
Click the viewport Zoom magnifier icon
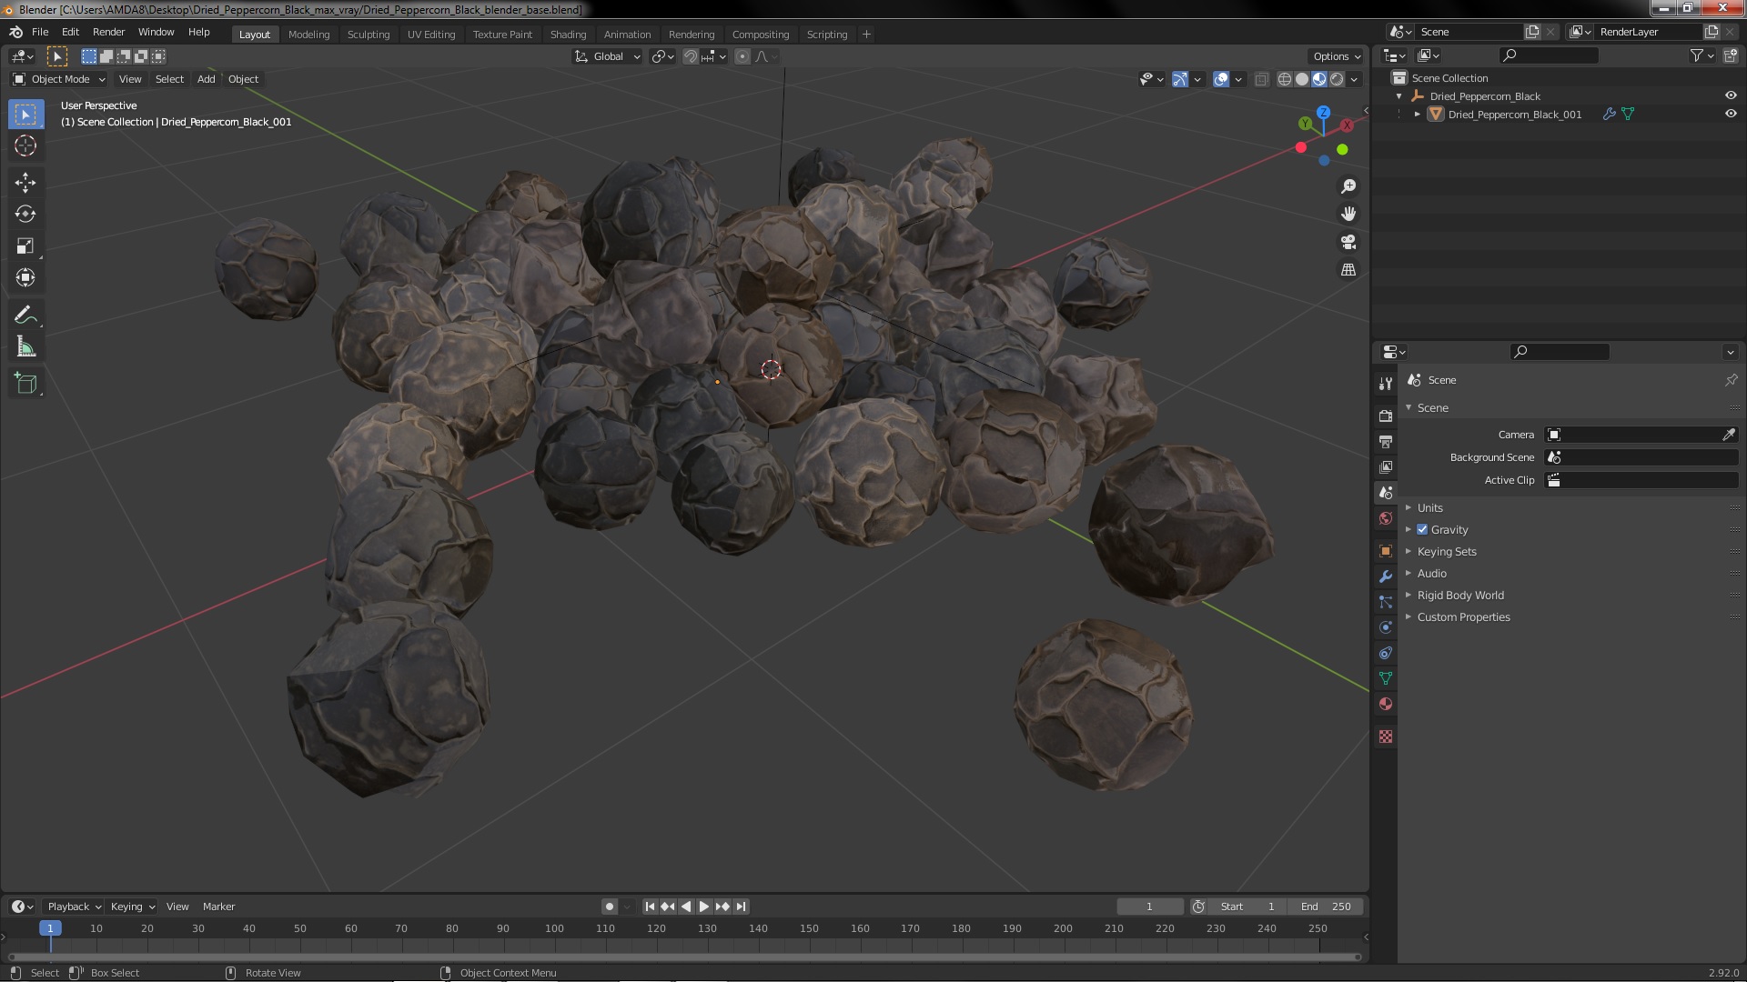(x=1348, y=186)
